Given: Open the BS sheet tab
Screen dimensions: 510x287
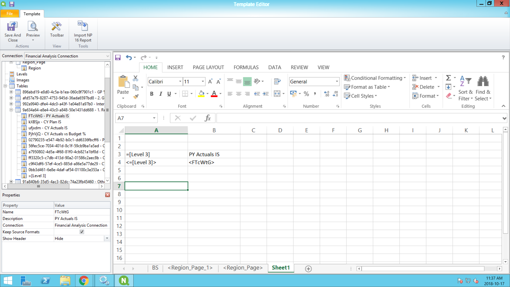Looking at the screenshot, I should point(155,268).
